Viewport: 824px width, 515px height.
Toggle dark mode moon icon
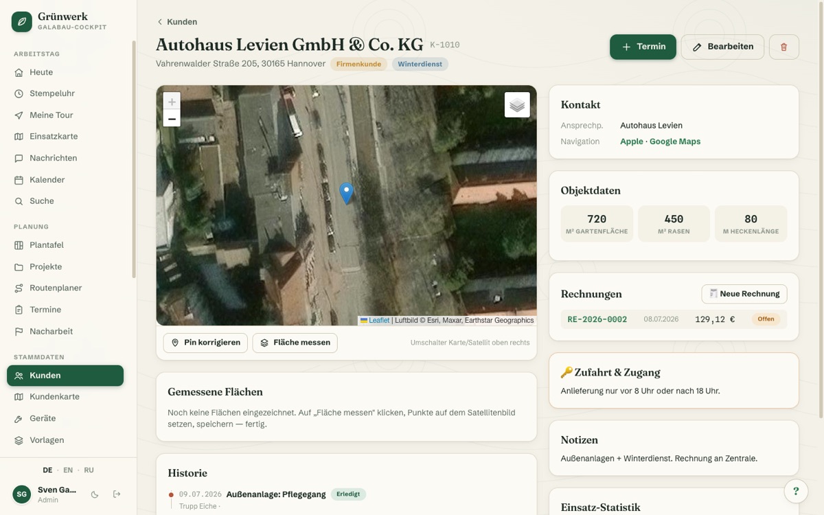click(95, 494)
